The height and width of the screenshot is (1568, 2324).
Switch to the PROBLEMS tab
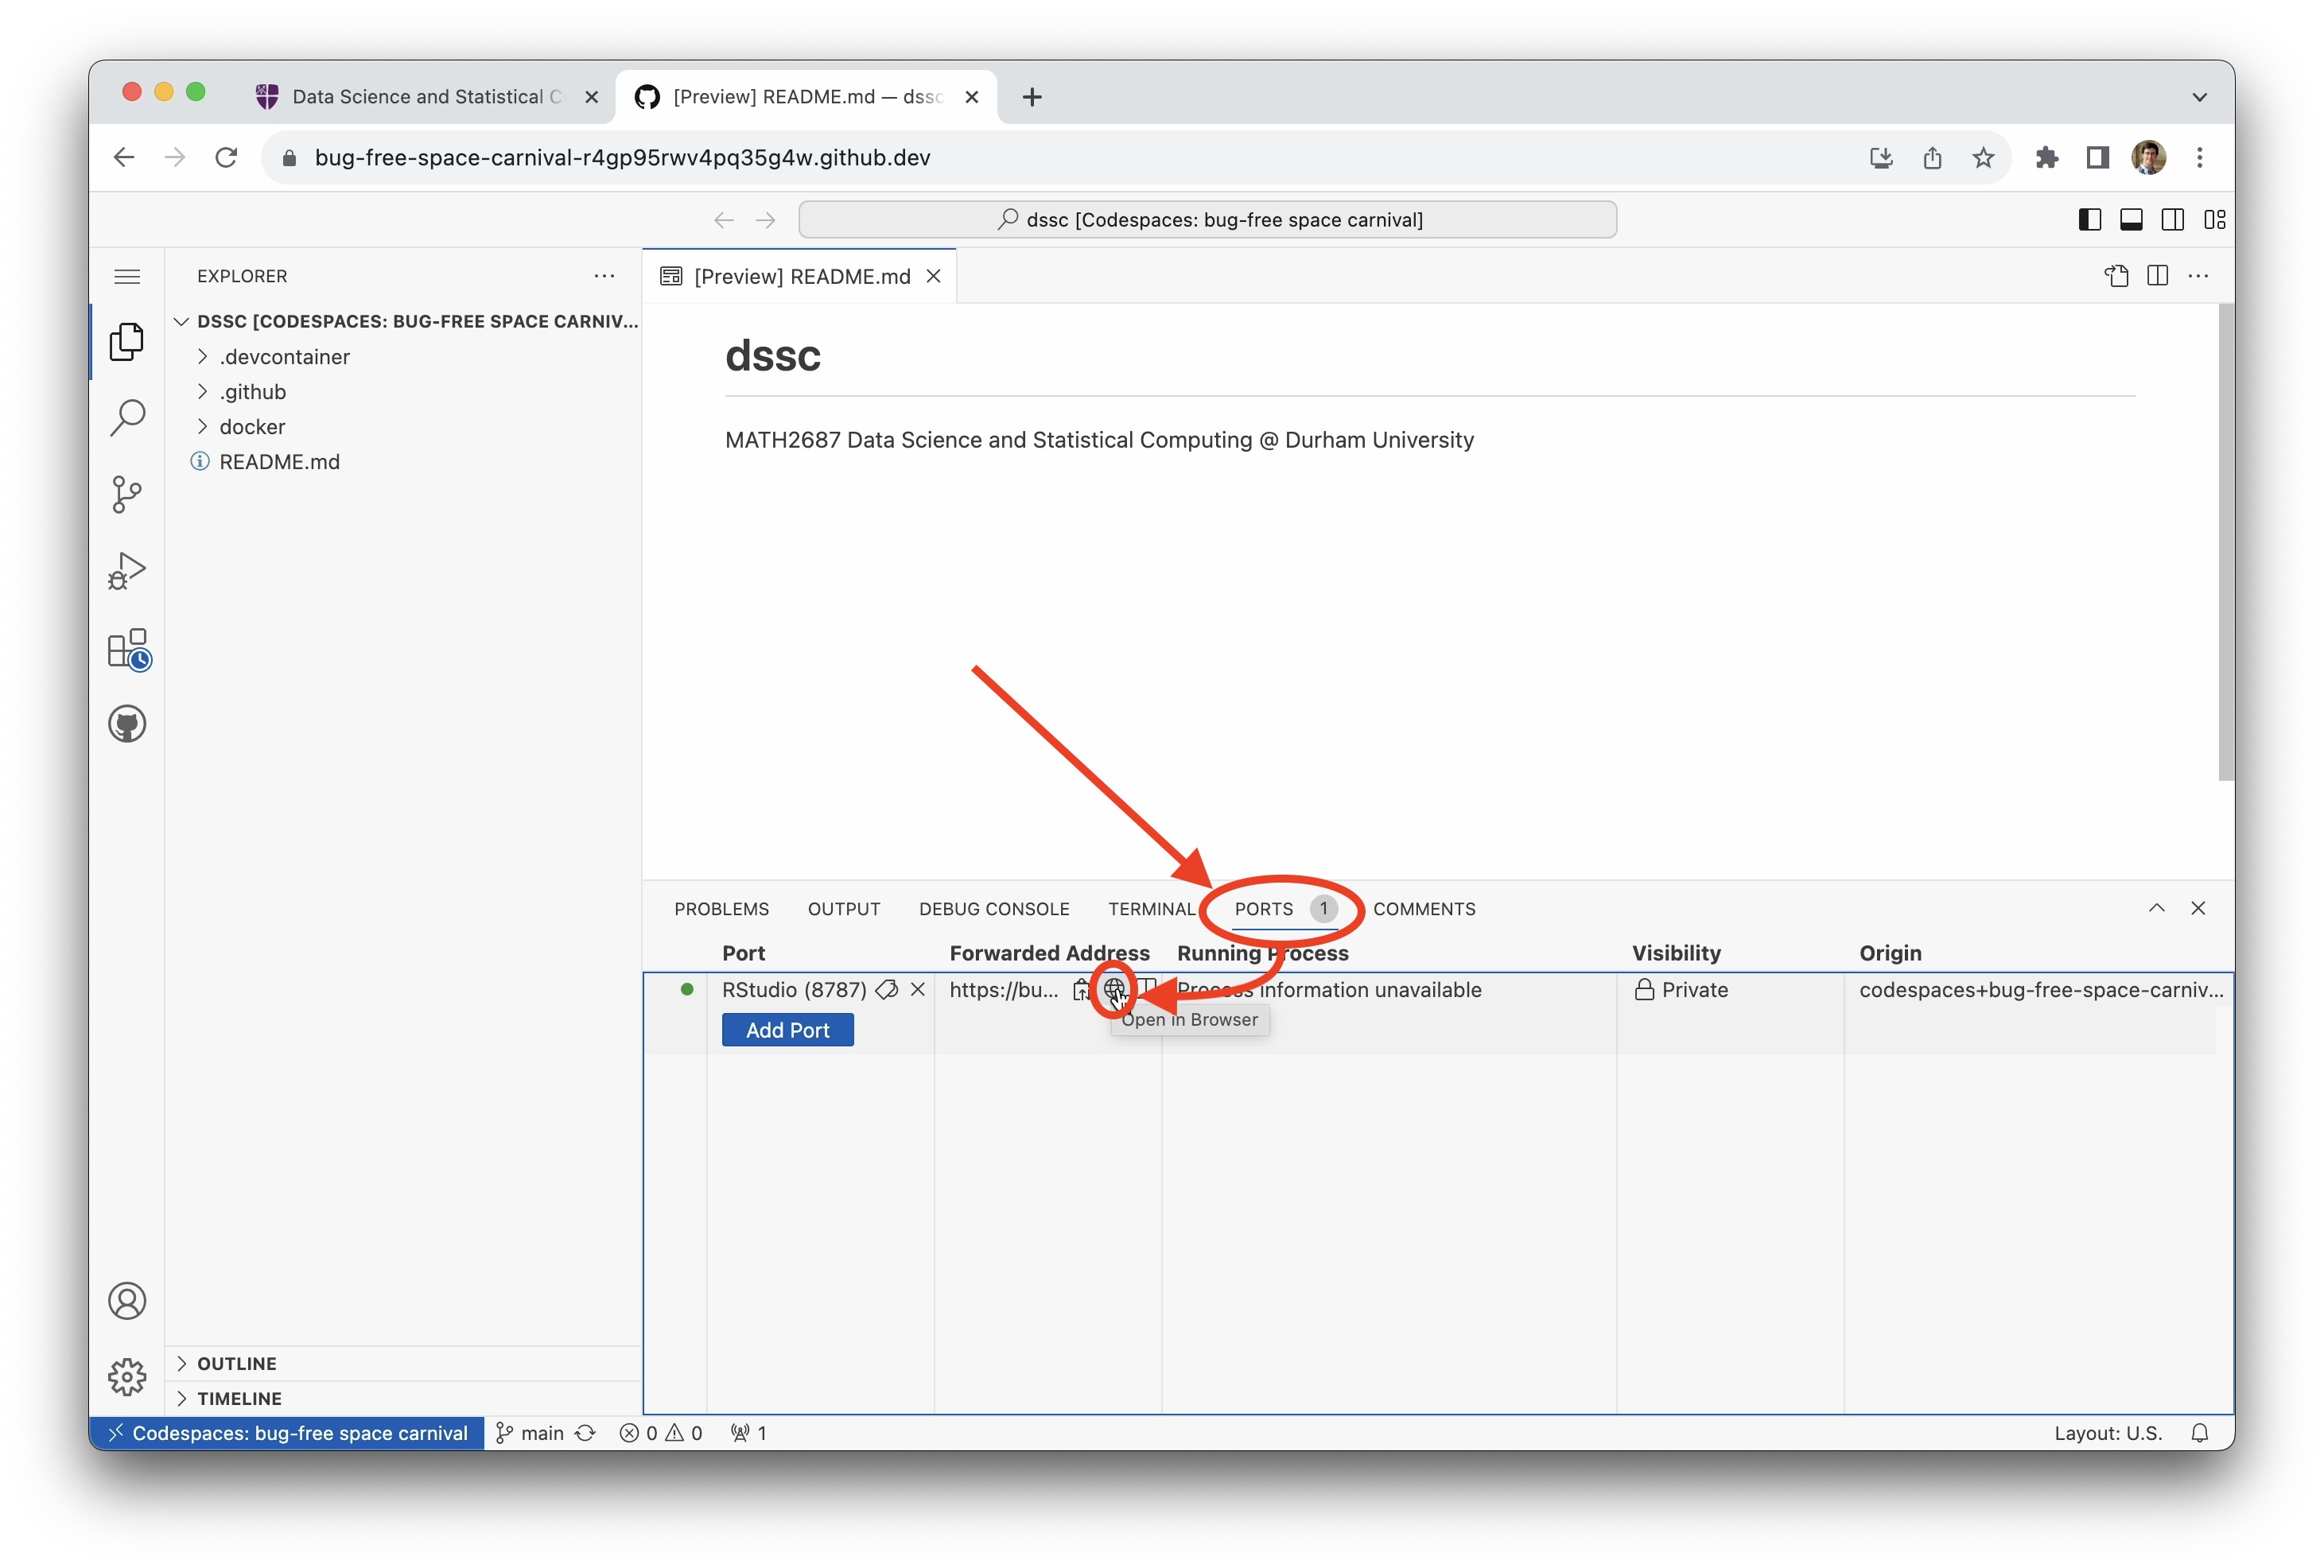[721, 909]
